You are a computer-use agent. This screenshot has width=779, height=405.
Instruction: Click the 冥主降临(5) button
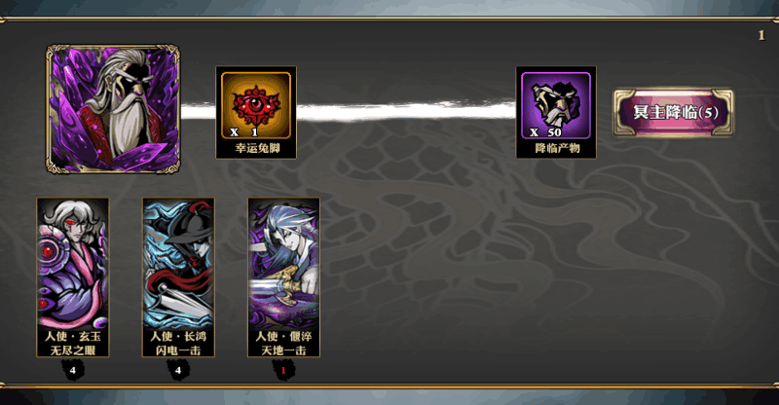[674, 113]
